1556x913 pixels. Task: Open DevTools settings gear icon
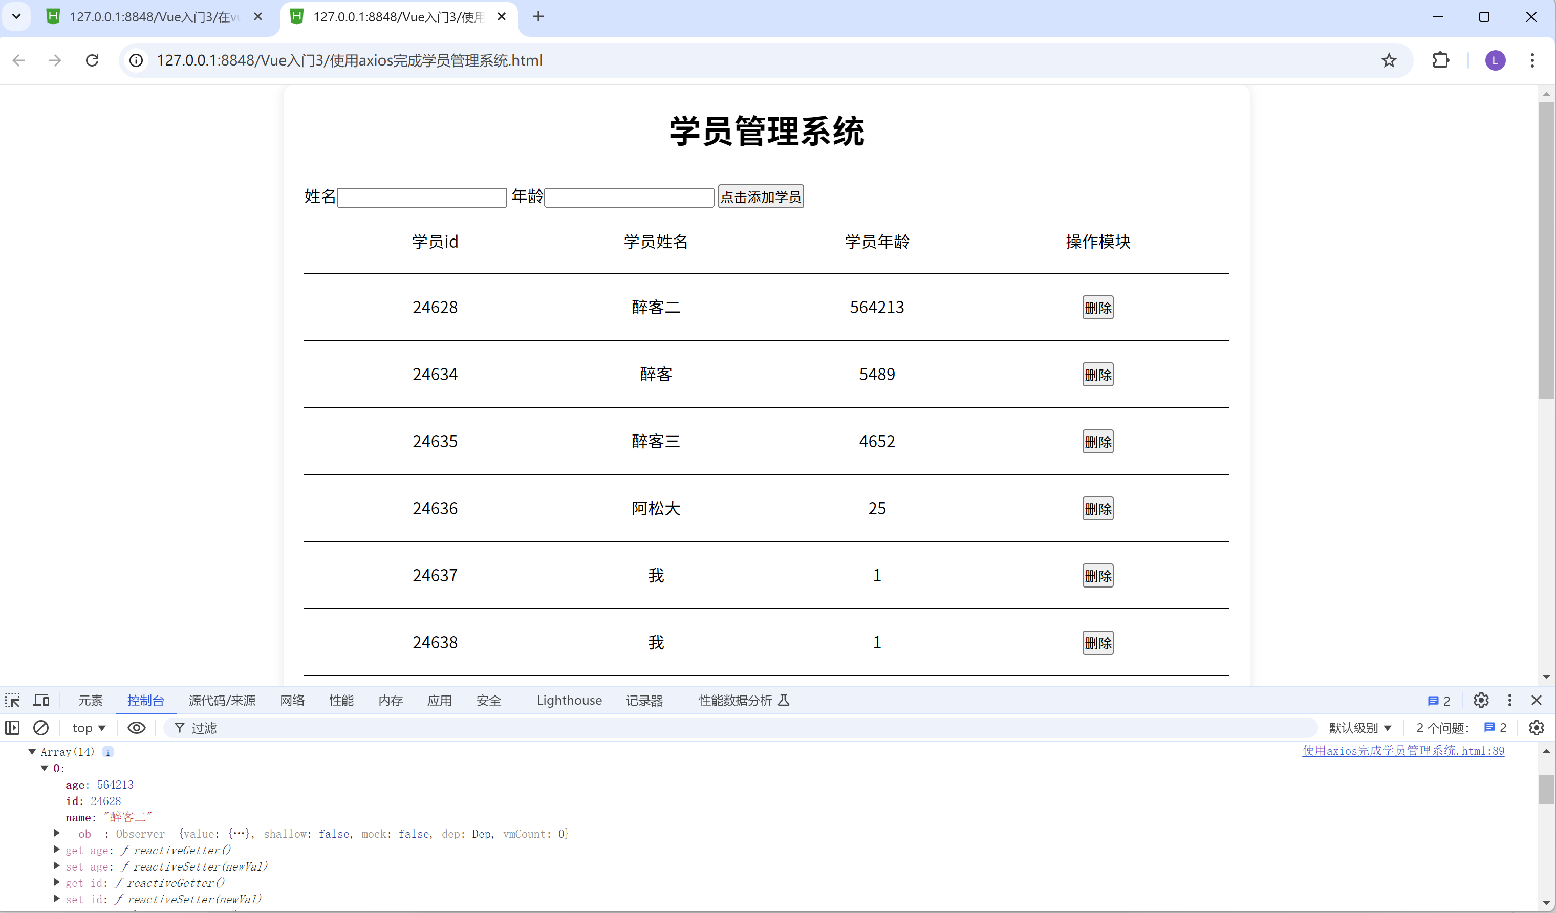tap(1481, 700)
